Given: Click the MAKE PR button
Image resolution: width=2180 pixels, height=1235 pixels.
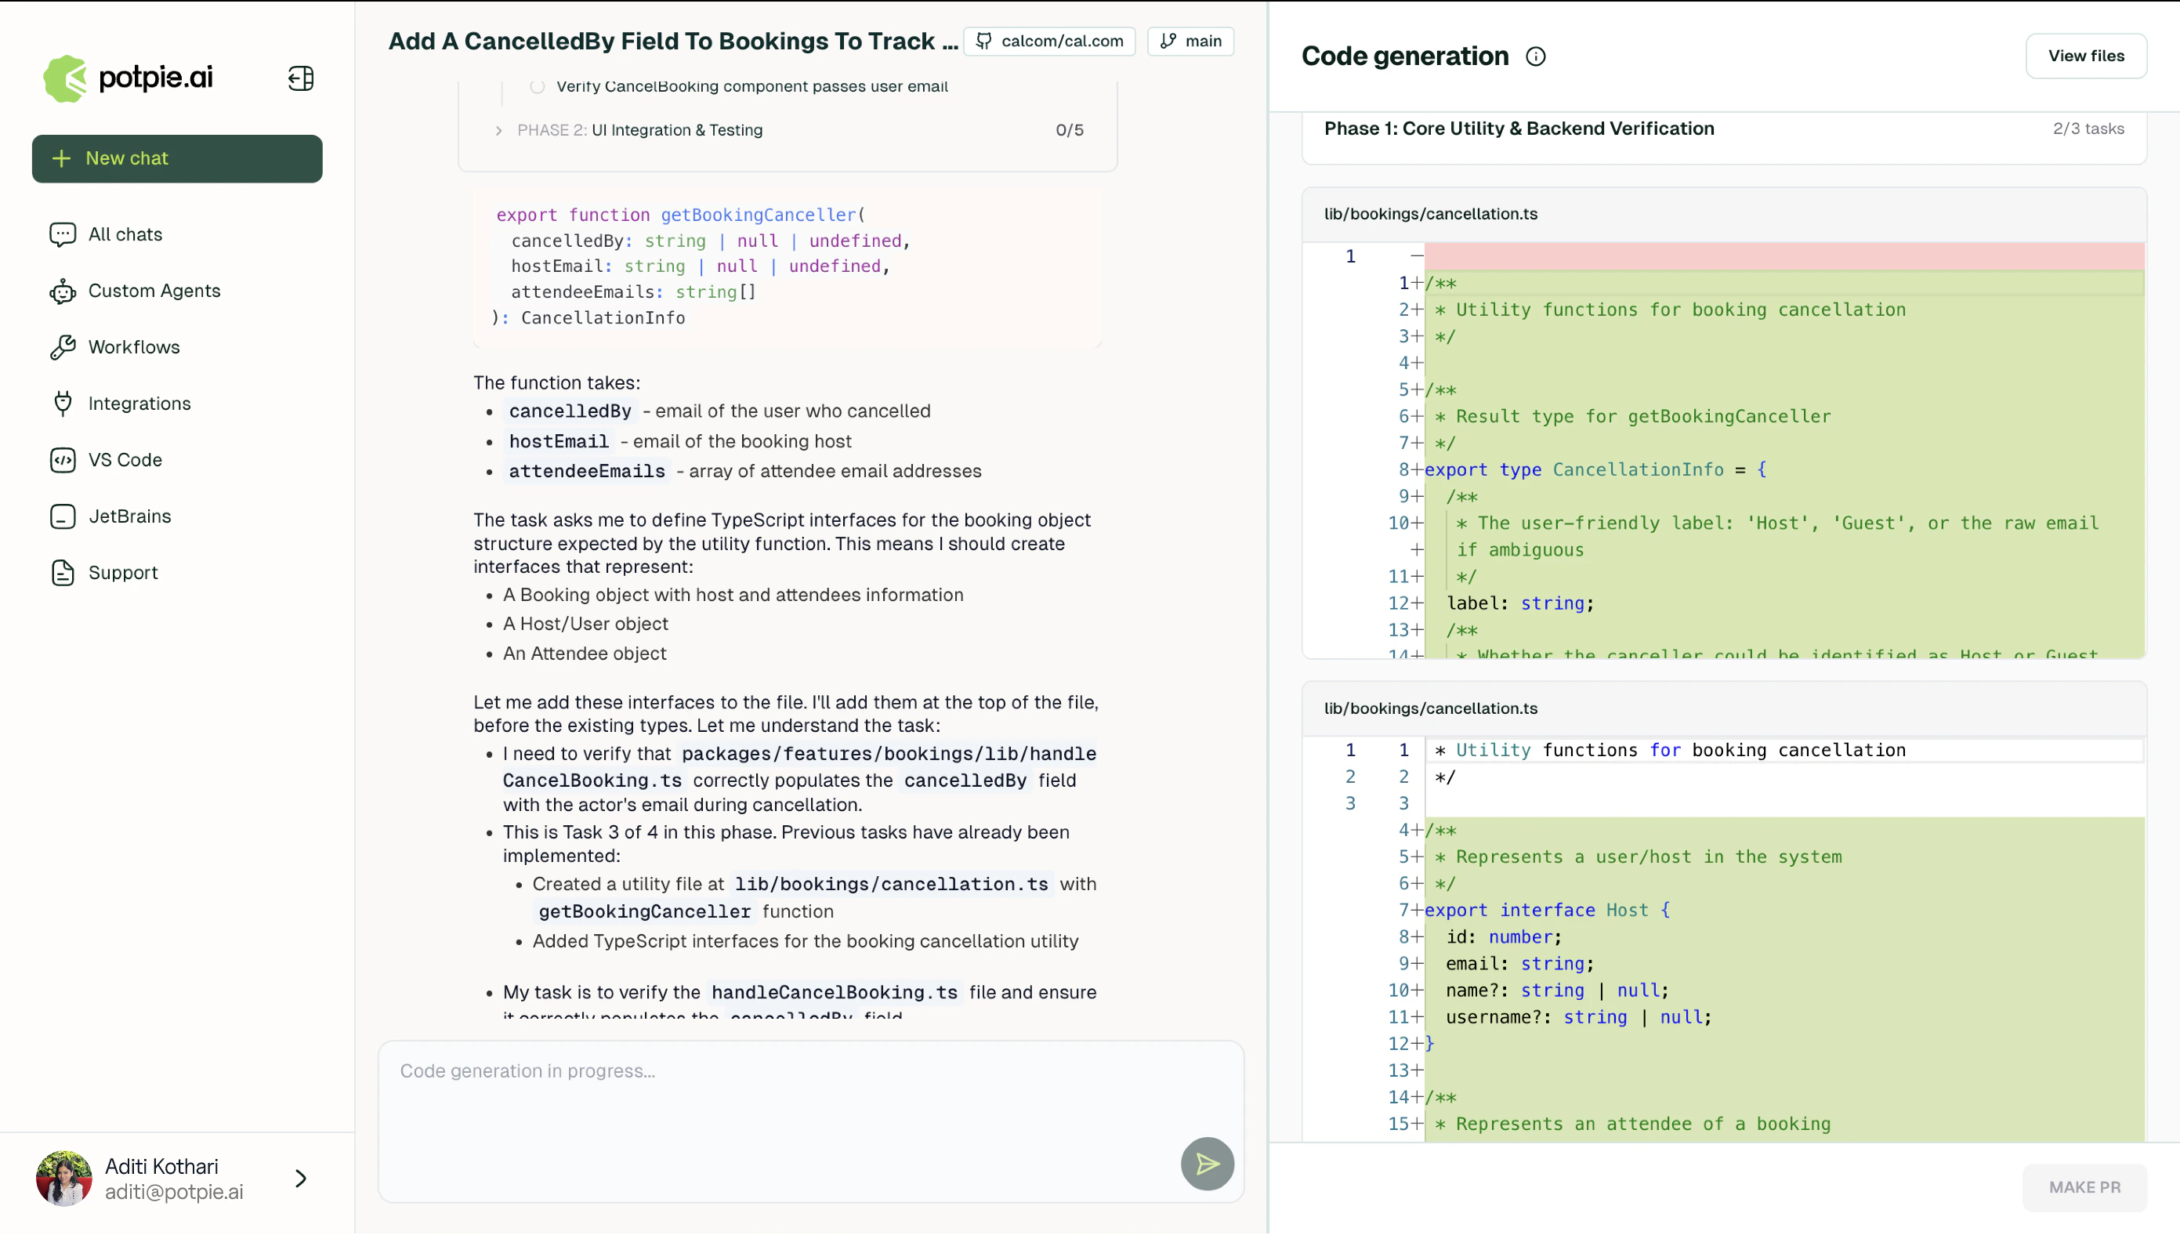Looking at the screenshot, I should (x=2083, y=1187).
